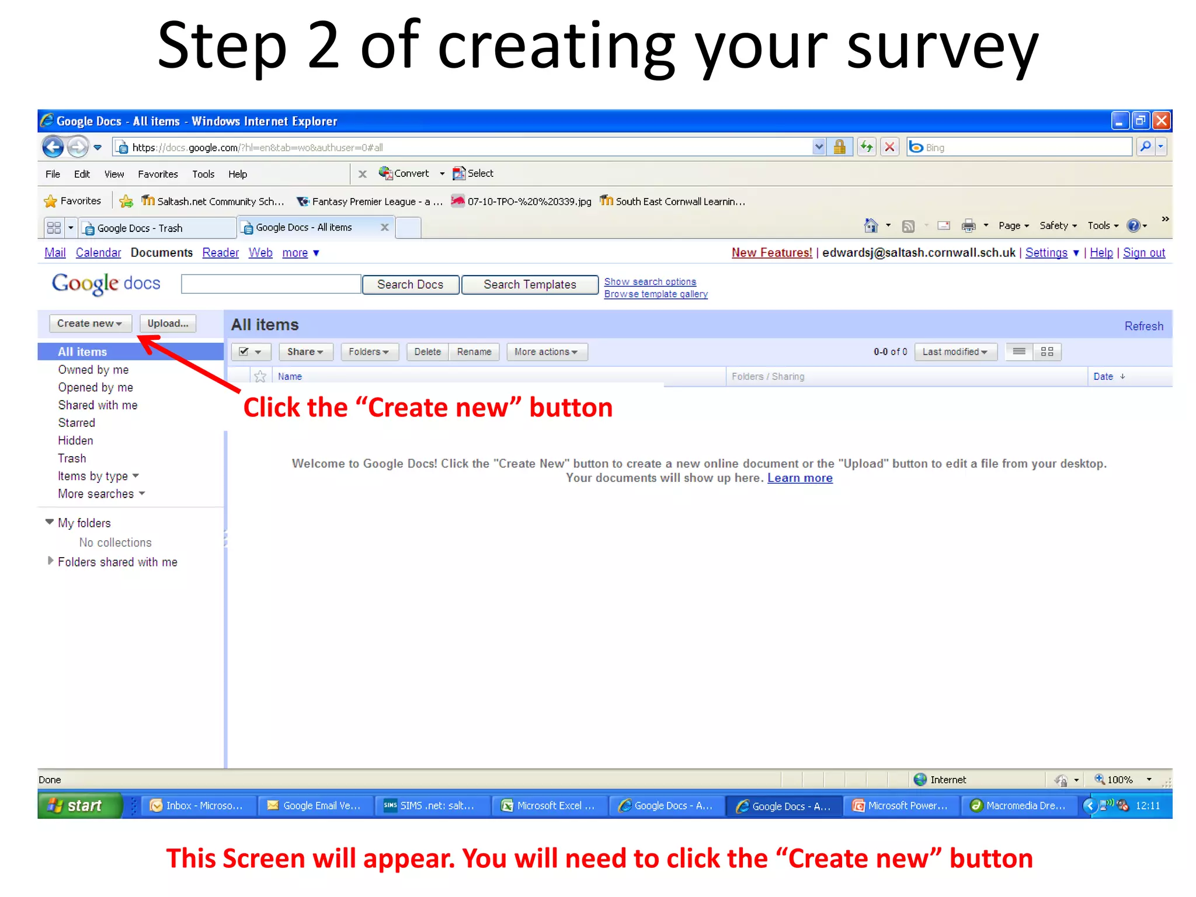Click Browse template gallery link
The width and height of the screenshot is (1196, 897).
(x=656, y=294)
